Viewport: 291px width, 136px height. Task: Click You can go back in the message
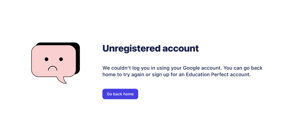point(243,68)
